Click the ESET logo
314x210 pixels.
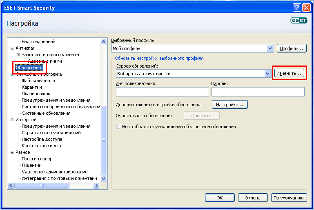point(299,20)
